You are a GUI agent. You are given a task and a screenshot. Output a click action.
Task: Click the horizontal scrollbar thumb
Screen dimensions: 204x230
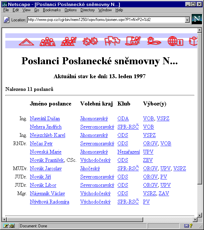[75, 220]
